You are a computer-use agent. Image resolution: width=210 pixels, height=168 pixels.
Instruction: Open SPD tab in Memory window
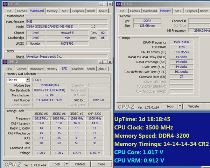pos(178,11)
